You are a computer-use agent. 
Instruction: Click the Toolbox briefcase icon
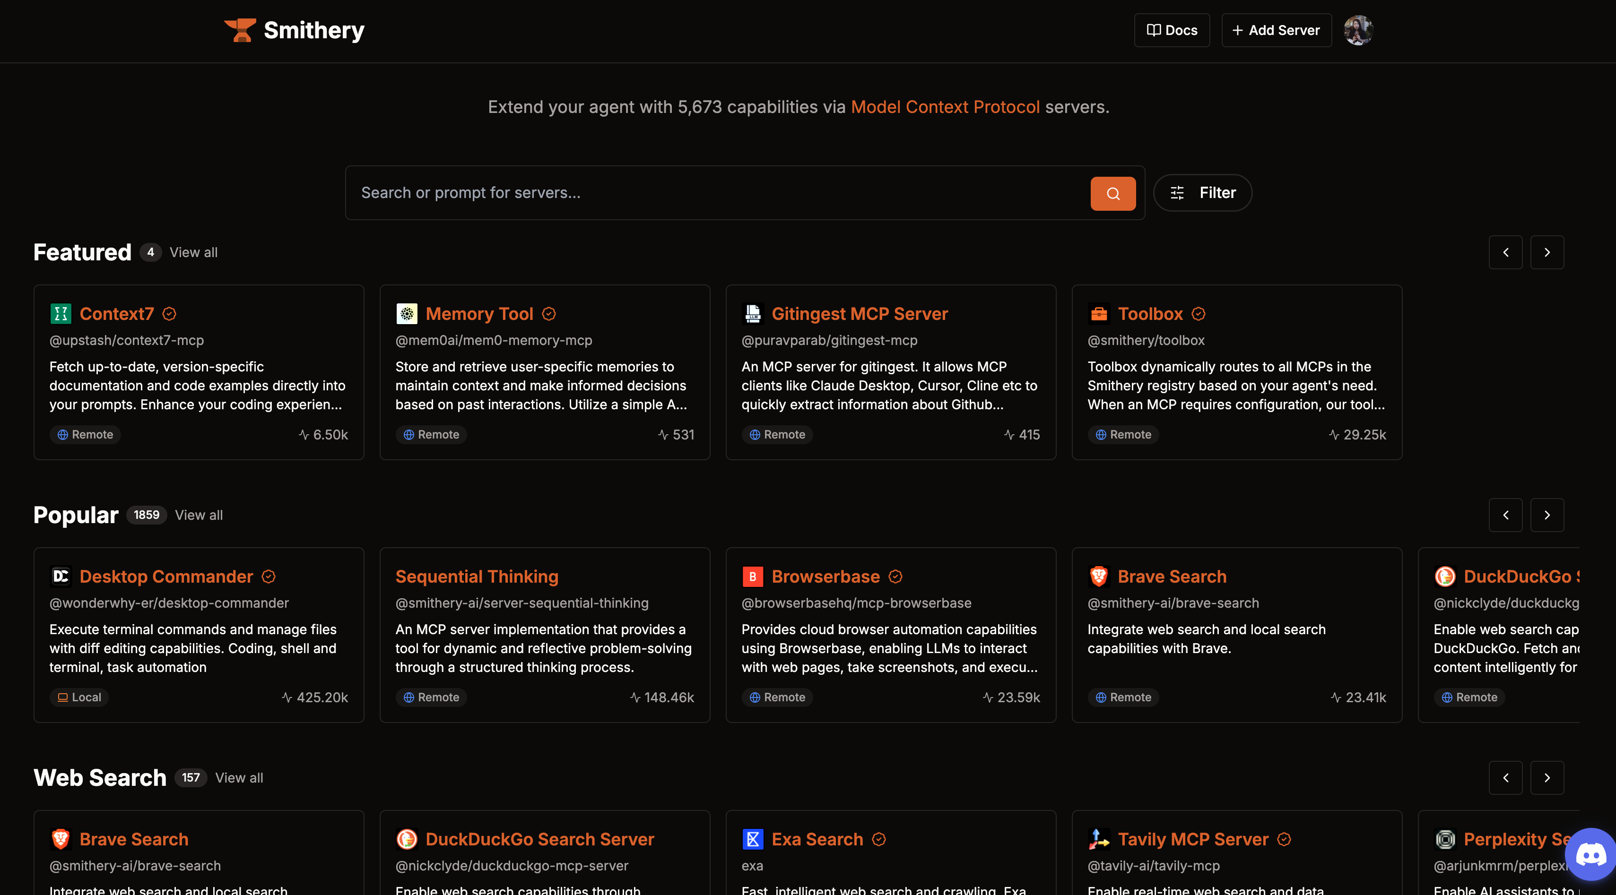click(1099, 314)
